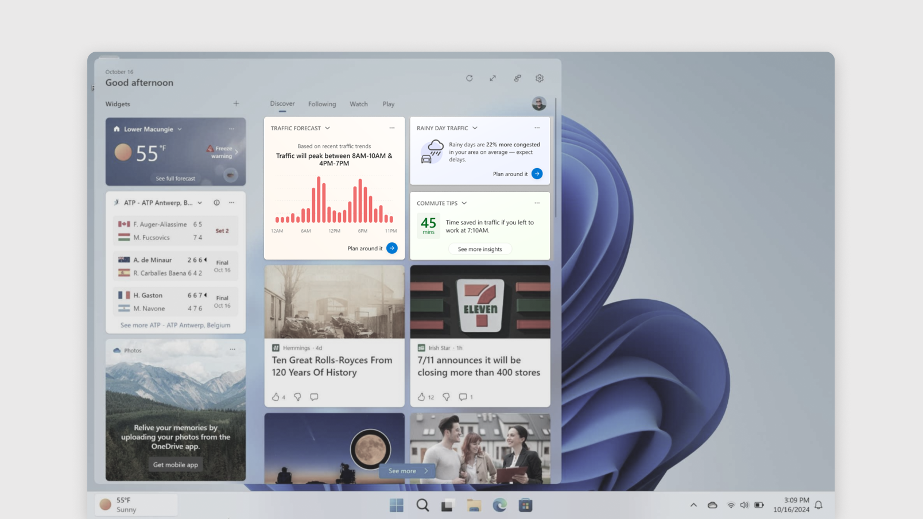923x519 pixels.
Task: Open Gaston vs Navone match
Action: tap(175, 302)
